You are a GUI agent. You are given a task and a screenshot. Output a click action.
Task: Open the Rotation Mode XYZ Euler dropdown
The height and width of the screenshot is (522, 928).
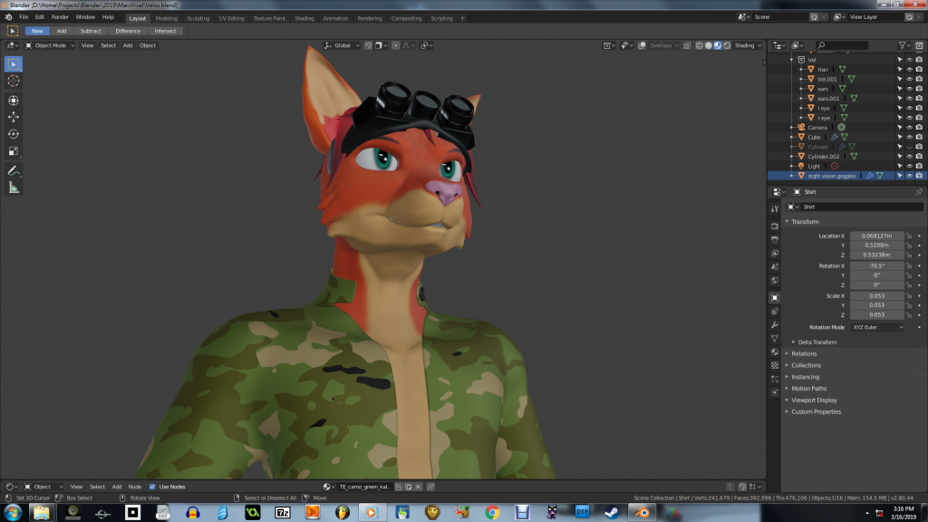point(876,327)
